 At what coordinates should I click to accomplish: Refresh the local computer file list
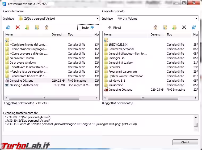(8, 27)
